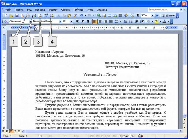The height and width of the screenshot is (139, 188).
Task: Click the 'Введите вопрос' help search field
Action: pyautogui.click(x=160, y=10)
